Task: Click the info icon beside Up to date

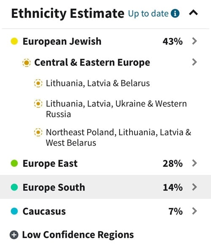Action: point(175,14)
